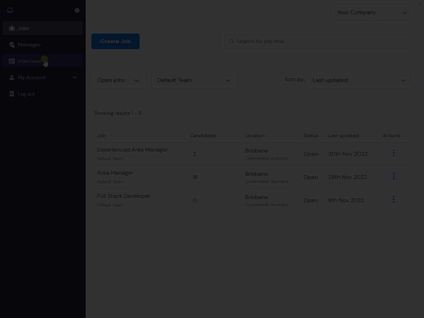Viewport: 424px width, 318px height.
Task: Click the Interviews calendar icon
Action: click(x=12, y=61)
